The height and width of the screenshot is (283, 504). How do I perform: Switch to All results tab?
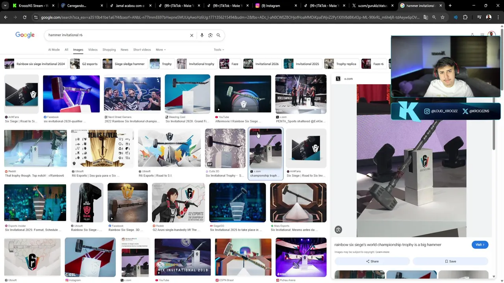pos(66,50)
